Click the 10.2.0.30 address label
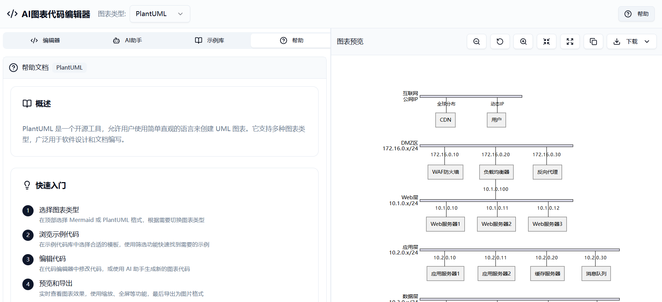Viewport: 662px width, 302px height. click(x=595, y=258)
